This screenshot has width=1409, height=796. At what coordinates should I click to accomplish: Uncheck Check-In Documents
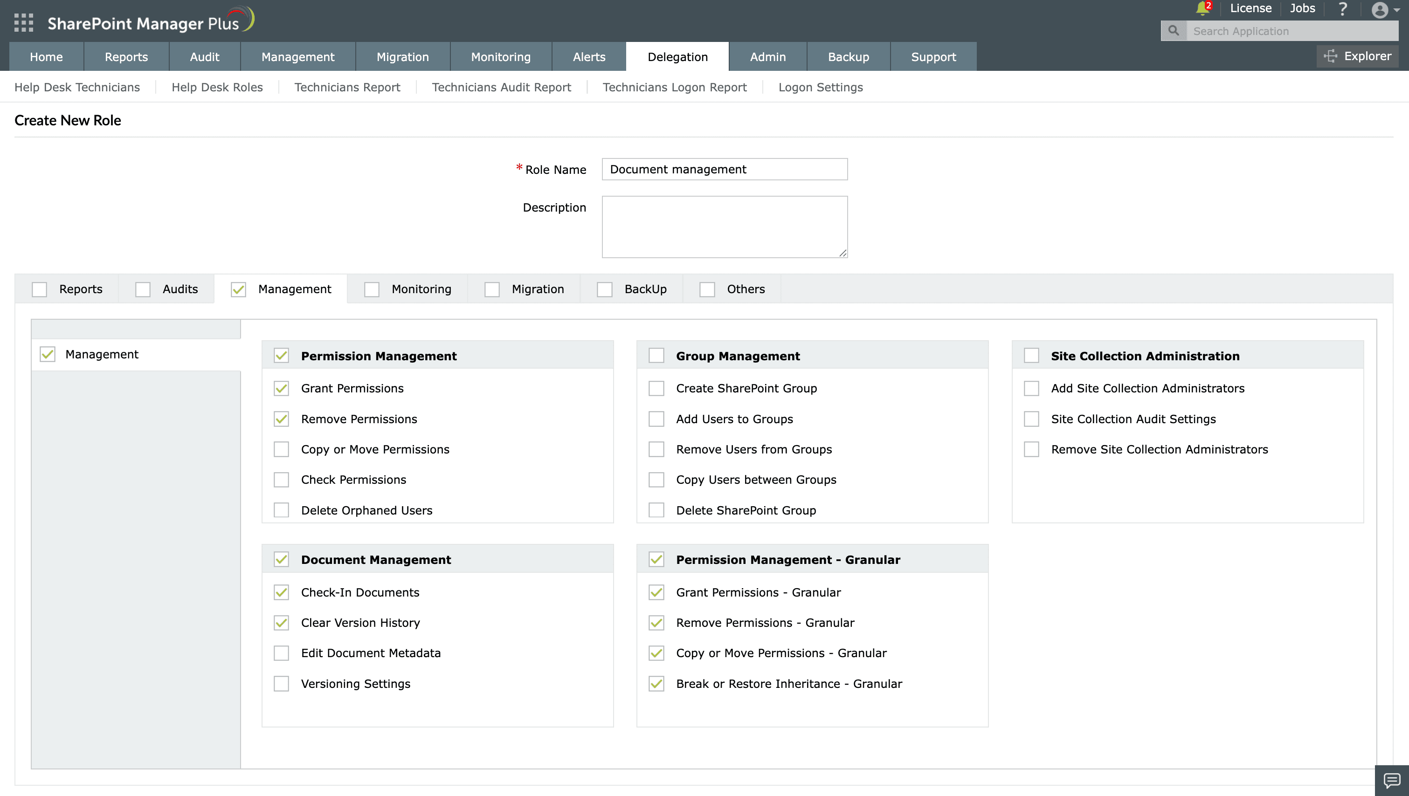point(281,592)
